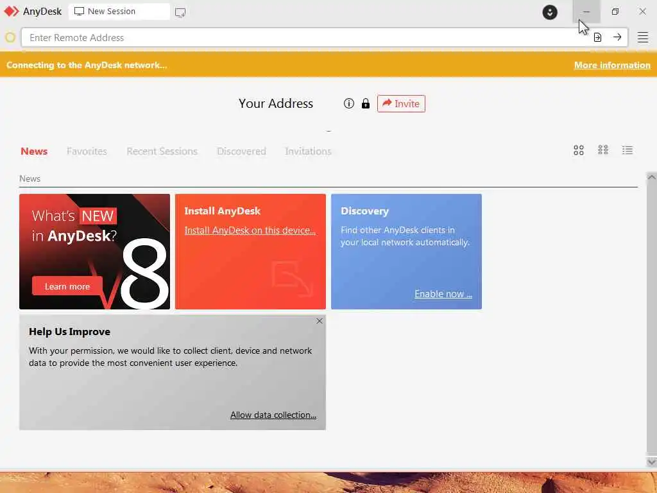Select the New Session tab

(119, 12)
